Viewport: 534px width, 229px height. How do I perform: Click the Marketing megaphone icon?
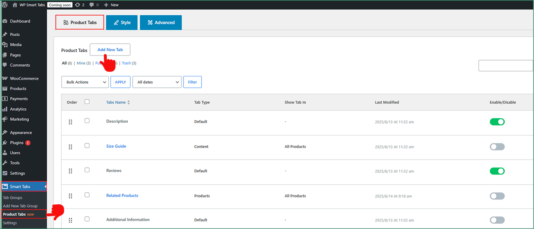tap(5, 119)
